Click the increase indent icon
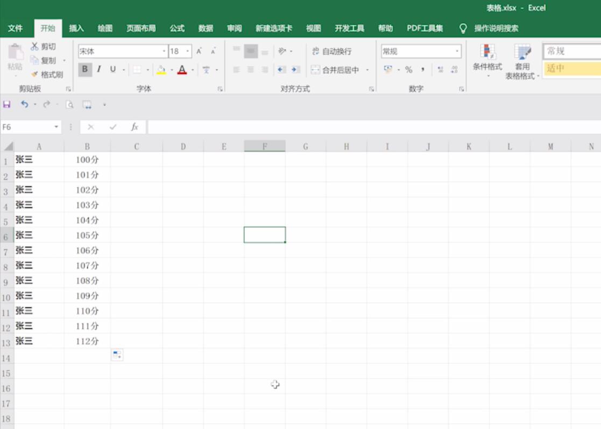Viewport: 601px width, 429px height. tap(295, 70)
